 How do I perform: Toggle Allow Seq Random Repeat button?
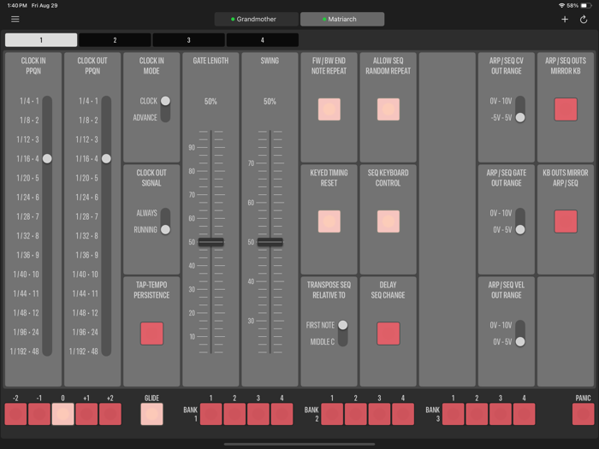[x=388, y=109]
